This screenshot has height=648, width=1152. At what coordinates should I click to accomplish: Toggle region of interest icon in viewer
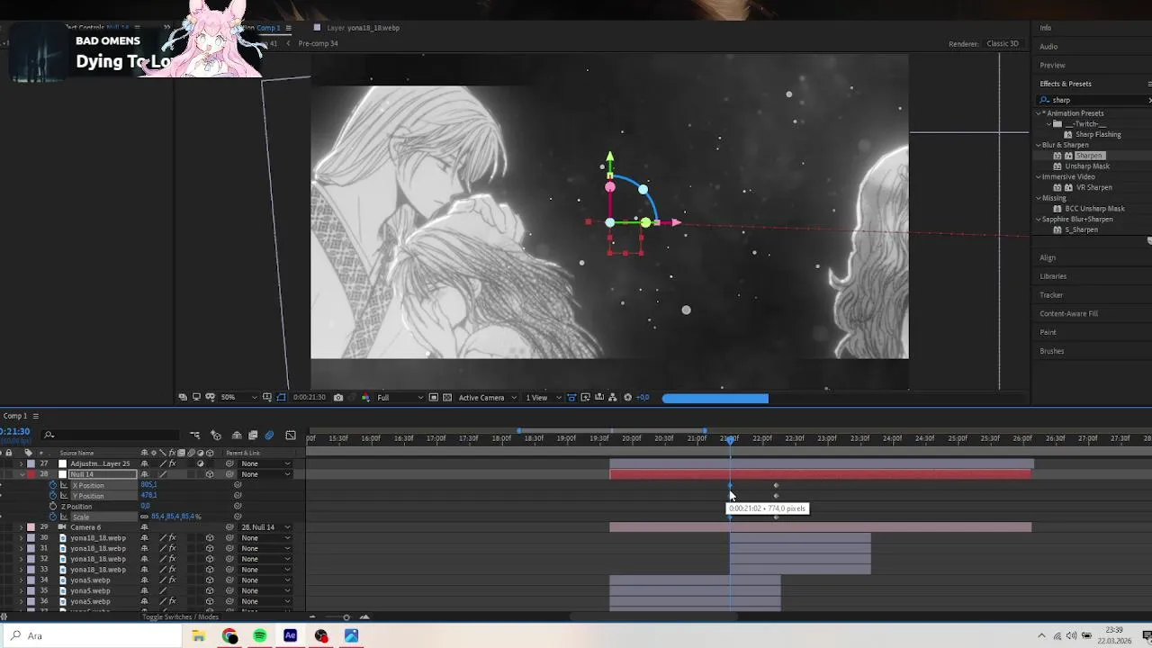click(433, 397)
